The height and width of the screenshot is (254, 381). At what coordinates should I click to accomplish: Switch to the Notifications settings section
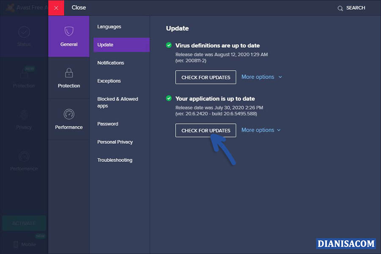(110, 63)
